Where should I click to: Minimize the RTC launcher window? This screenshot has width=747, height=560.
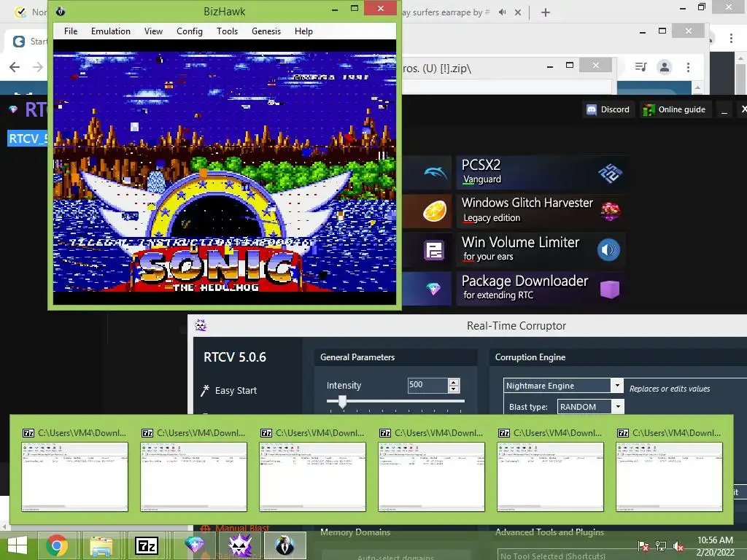(x=724, y=110)
